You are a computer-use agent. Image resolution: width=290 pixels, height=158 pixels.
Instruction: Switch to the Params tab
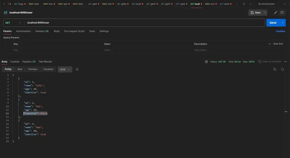pyautogui.click(x=7, y=31)
